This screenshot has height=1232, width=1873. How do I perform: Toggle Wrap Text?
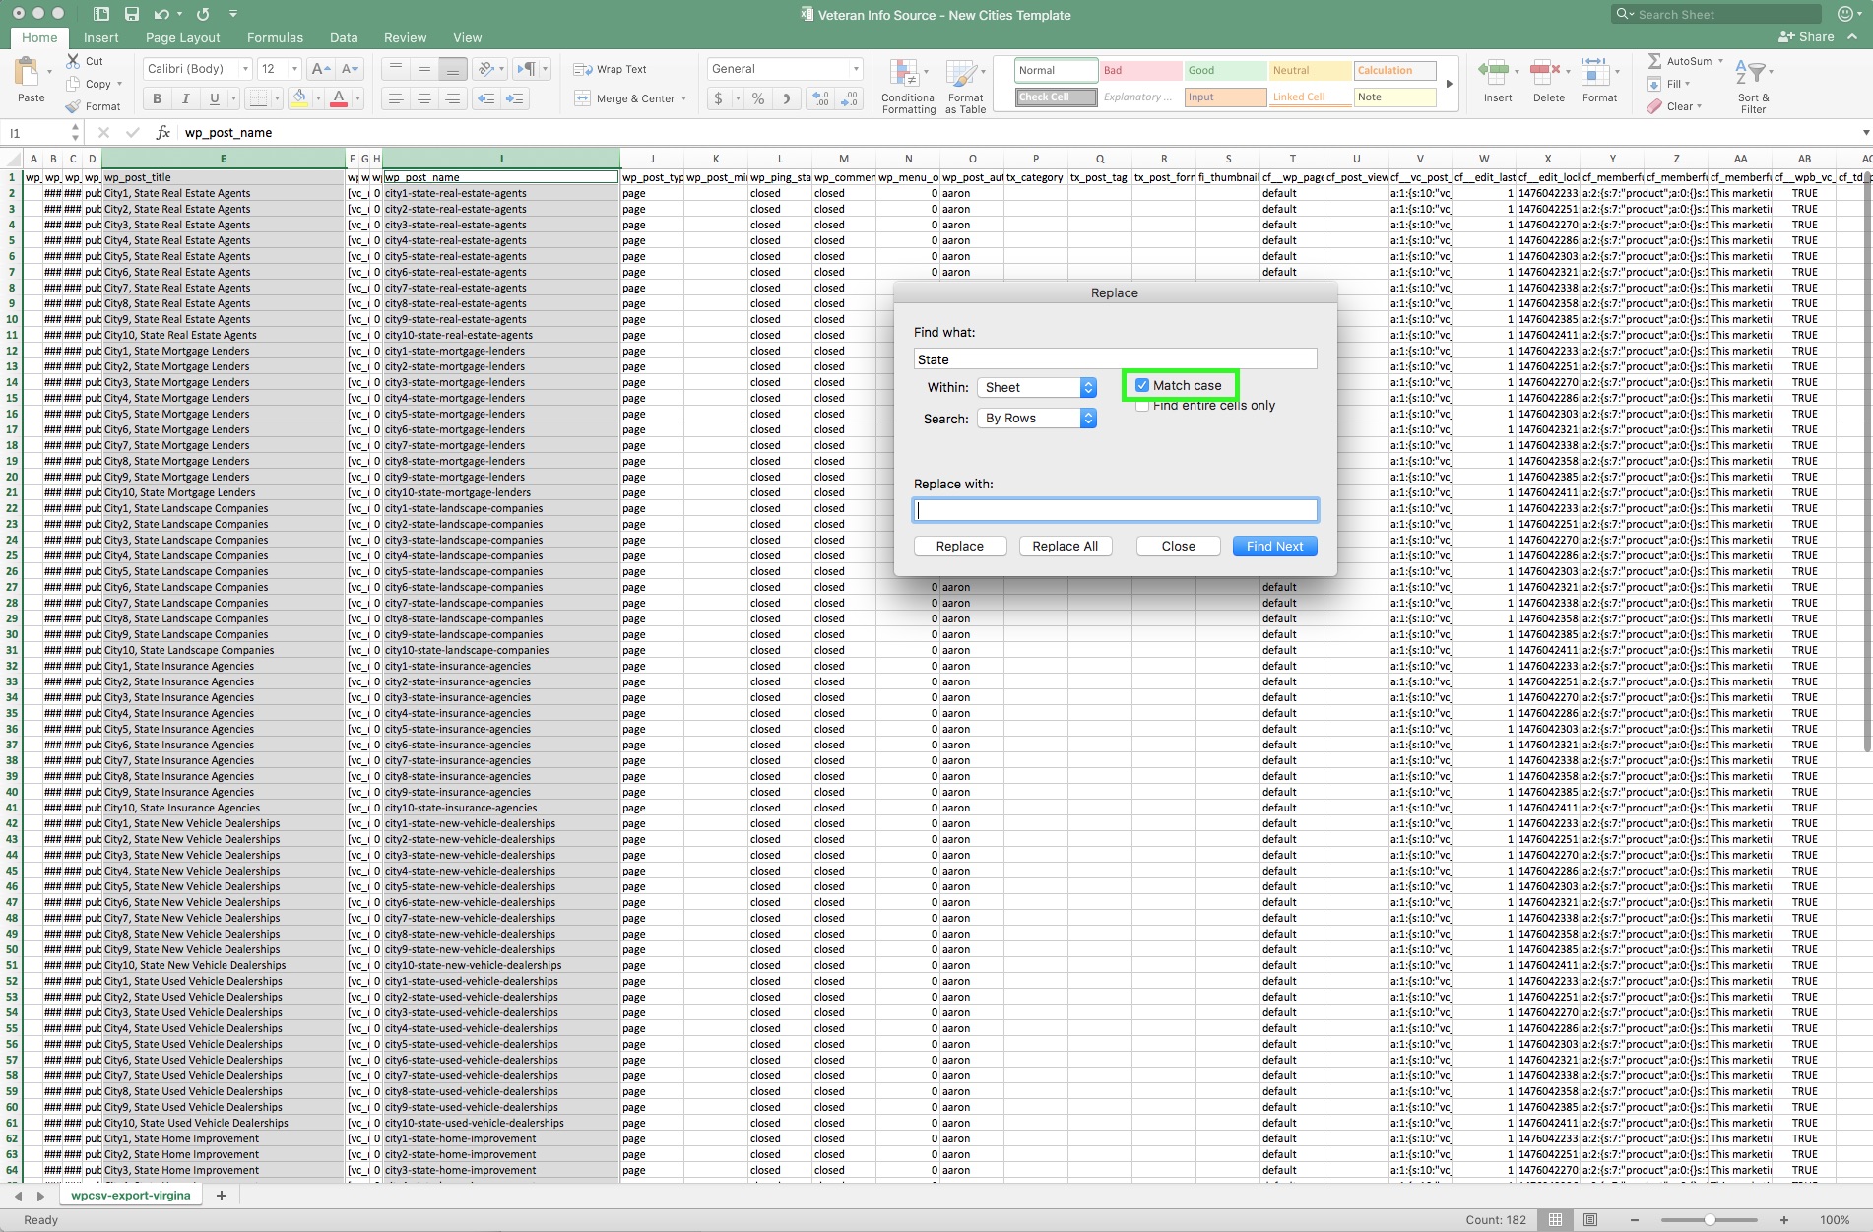tap(611, 69)
